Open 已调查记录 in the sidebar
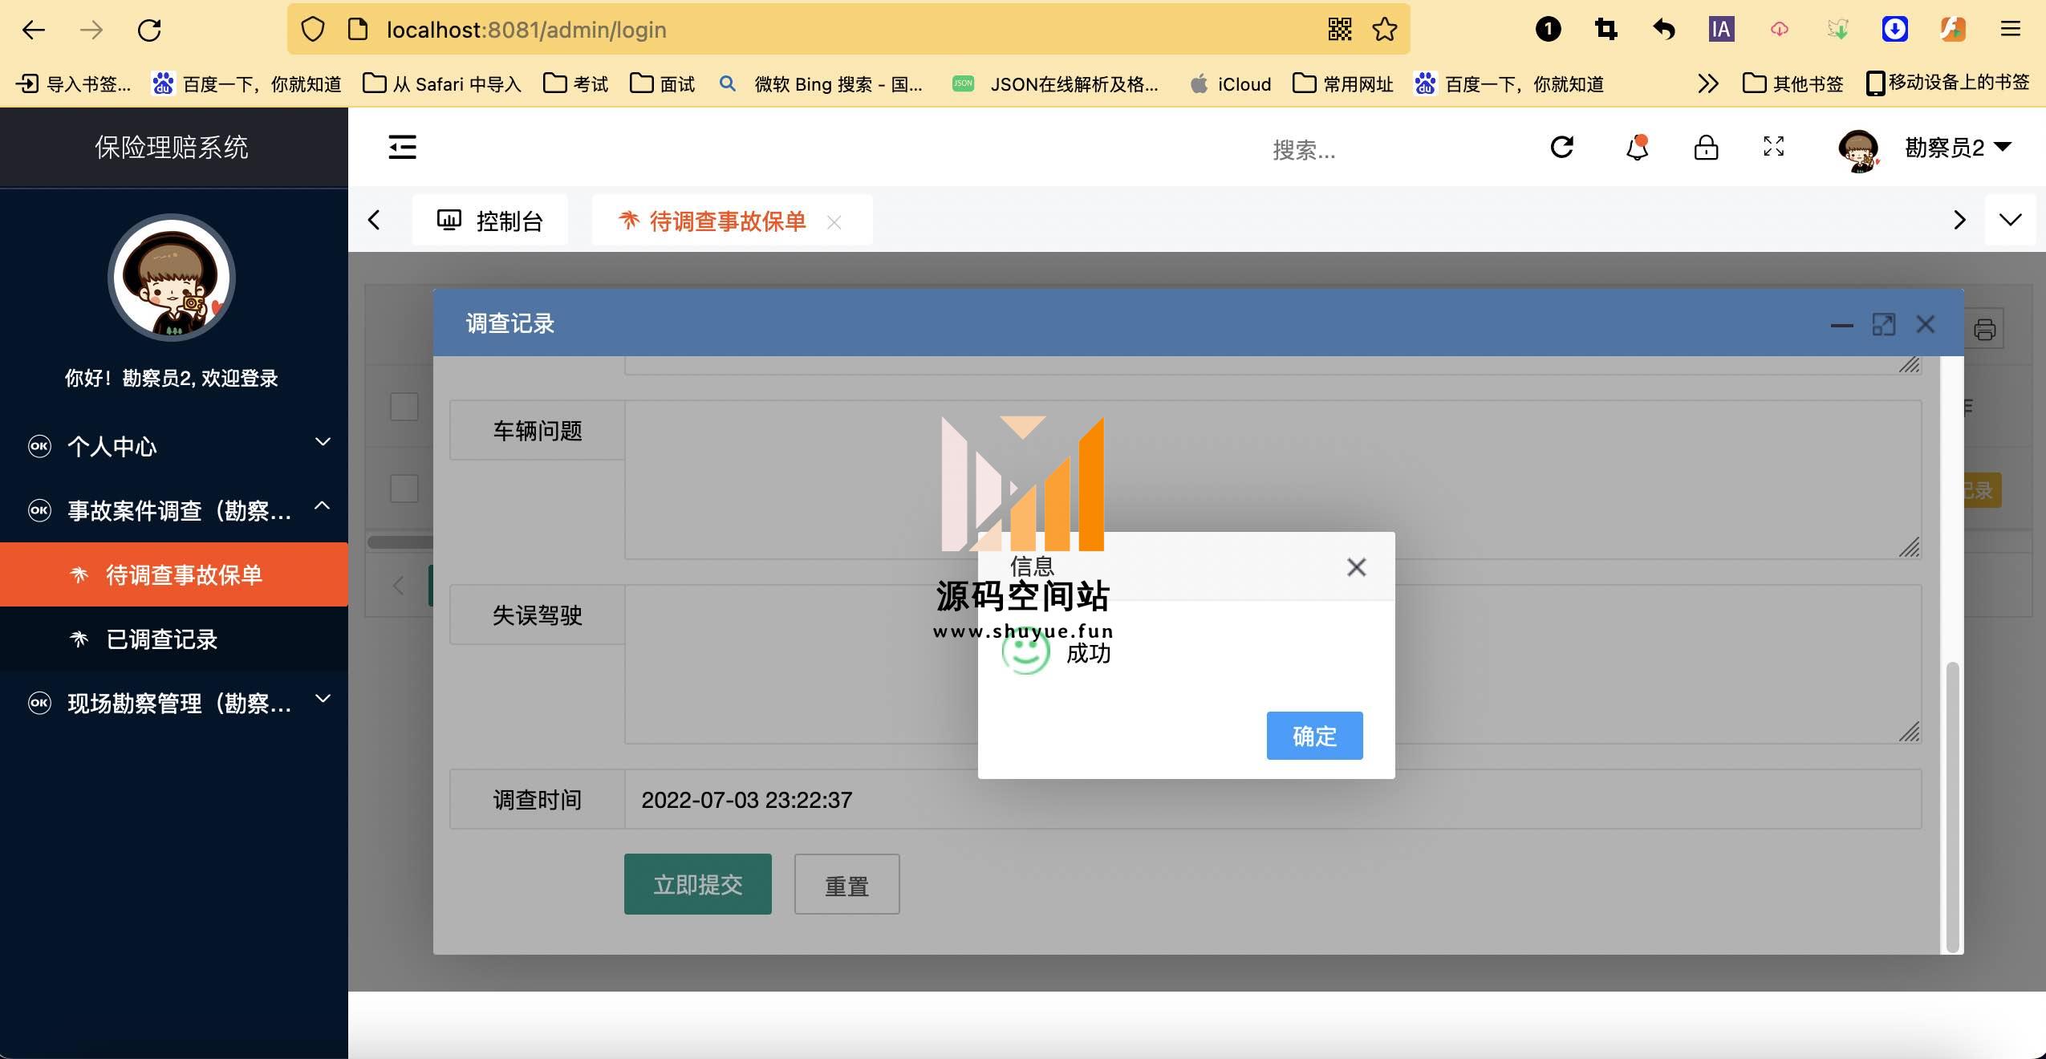 pyautogui.click(x=161, y=639)
